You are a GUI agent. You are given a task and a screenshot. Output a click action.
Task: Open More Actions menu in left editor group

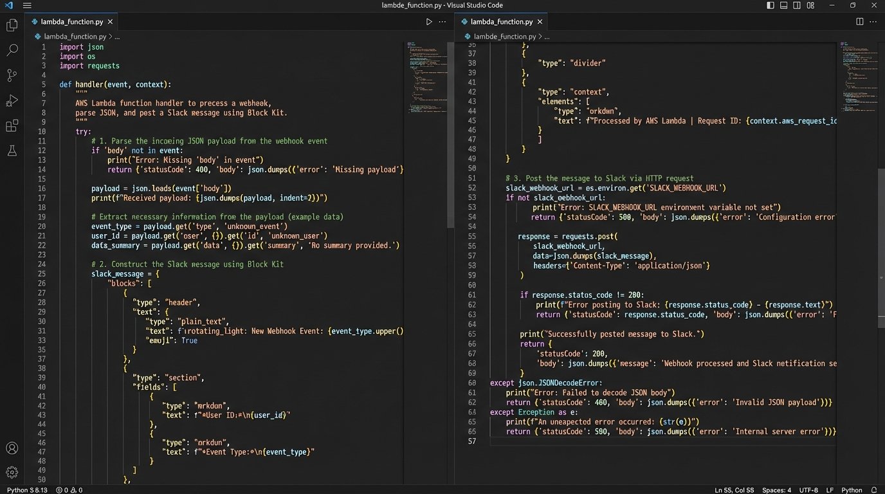click(442, 21)
